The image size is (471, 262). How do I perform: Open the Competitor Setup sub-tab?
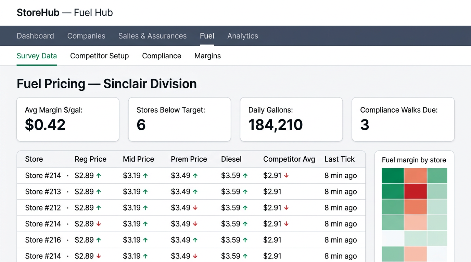tap(100, 56)
